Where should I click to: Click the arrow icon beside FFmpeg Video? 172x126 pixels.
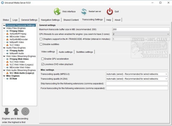coord(7,31)
